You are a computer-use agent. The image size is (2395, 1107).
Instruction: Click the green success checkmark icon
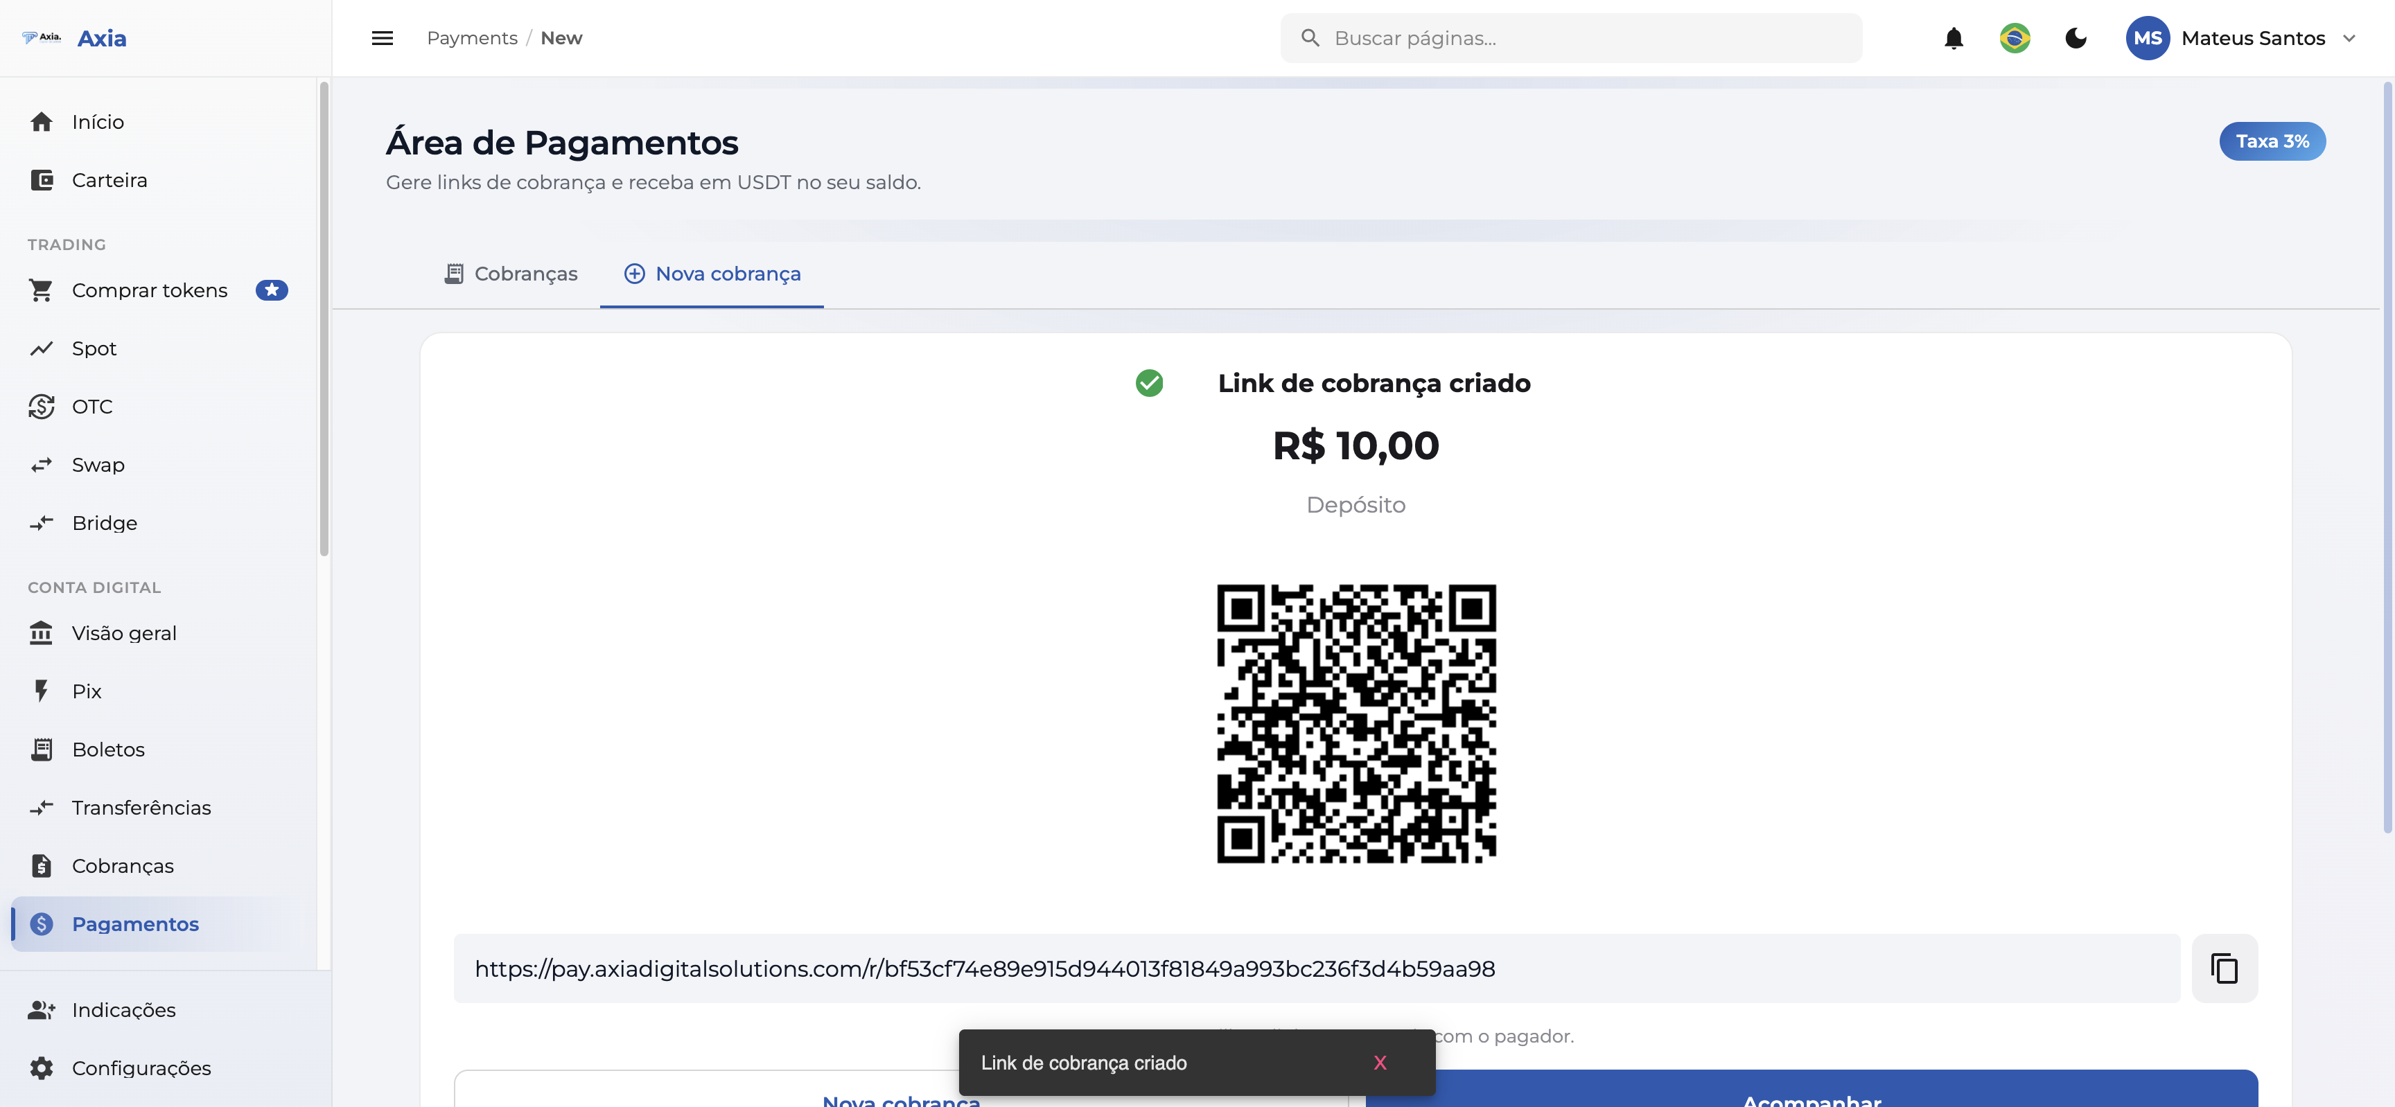1149,383
